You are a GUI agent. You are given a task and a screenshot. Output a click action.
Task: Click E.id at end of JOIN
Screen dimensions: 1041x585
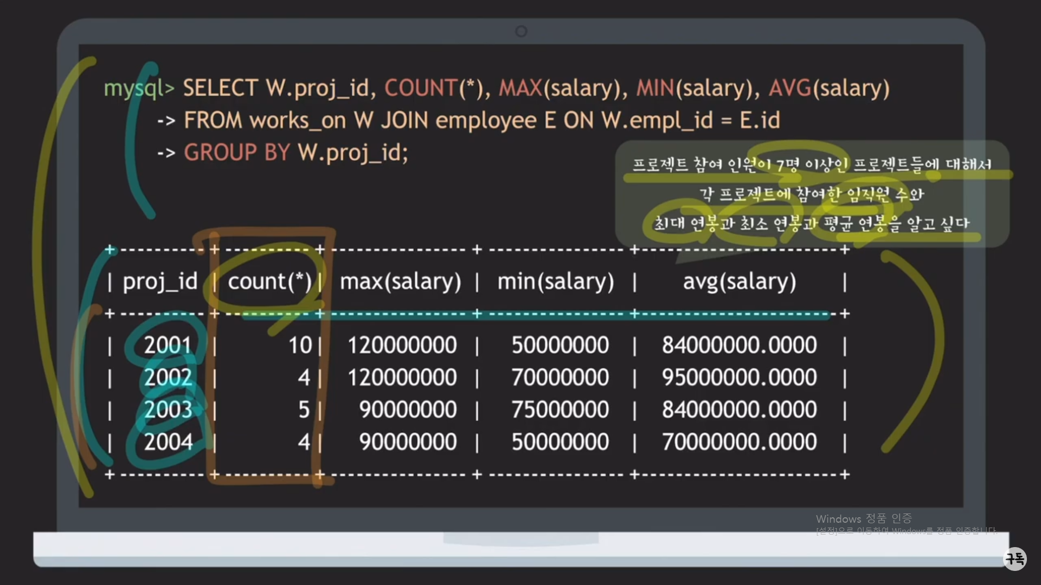(760, 120)
